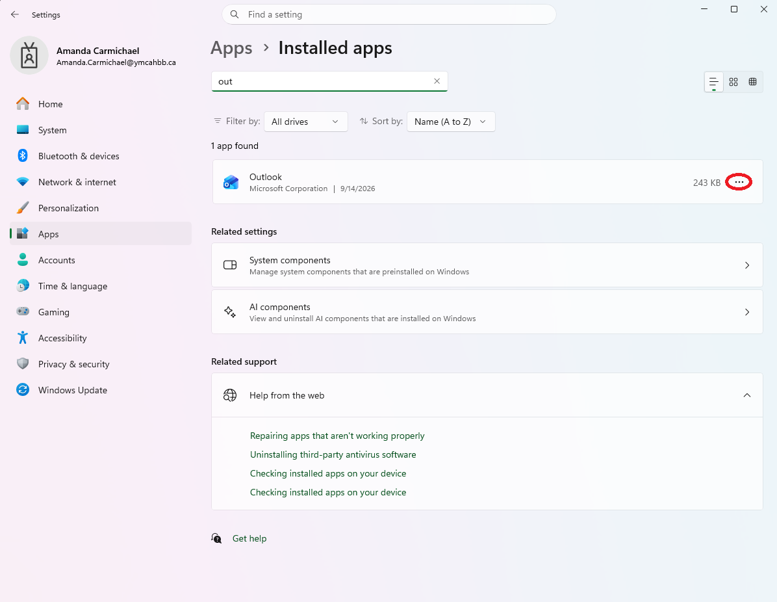This screenshot has width=777, height=602.
Task: Click the Time & language globe icon
Action: pyautogui.click(x=23, y=285)
